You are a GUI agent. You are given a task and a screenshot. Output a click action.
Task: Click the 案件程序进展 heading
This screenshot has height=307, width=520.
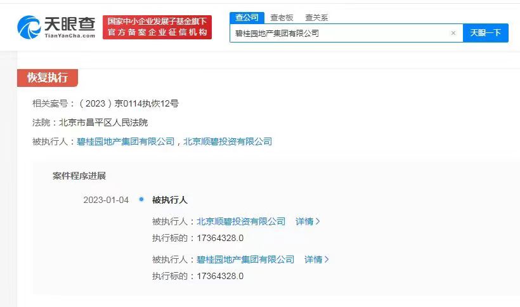pyautogui.click(x=79, y=176)
